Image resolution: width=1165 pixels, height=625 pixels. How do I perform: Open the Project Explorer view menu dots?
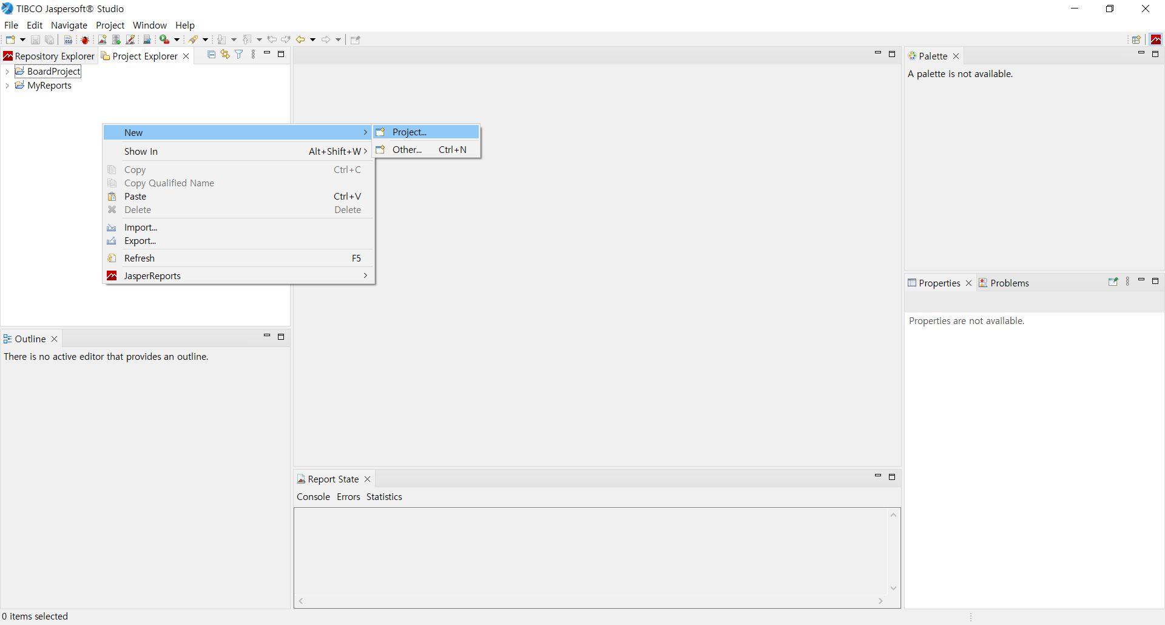pyautogui.click(x=253, y=55)
